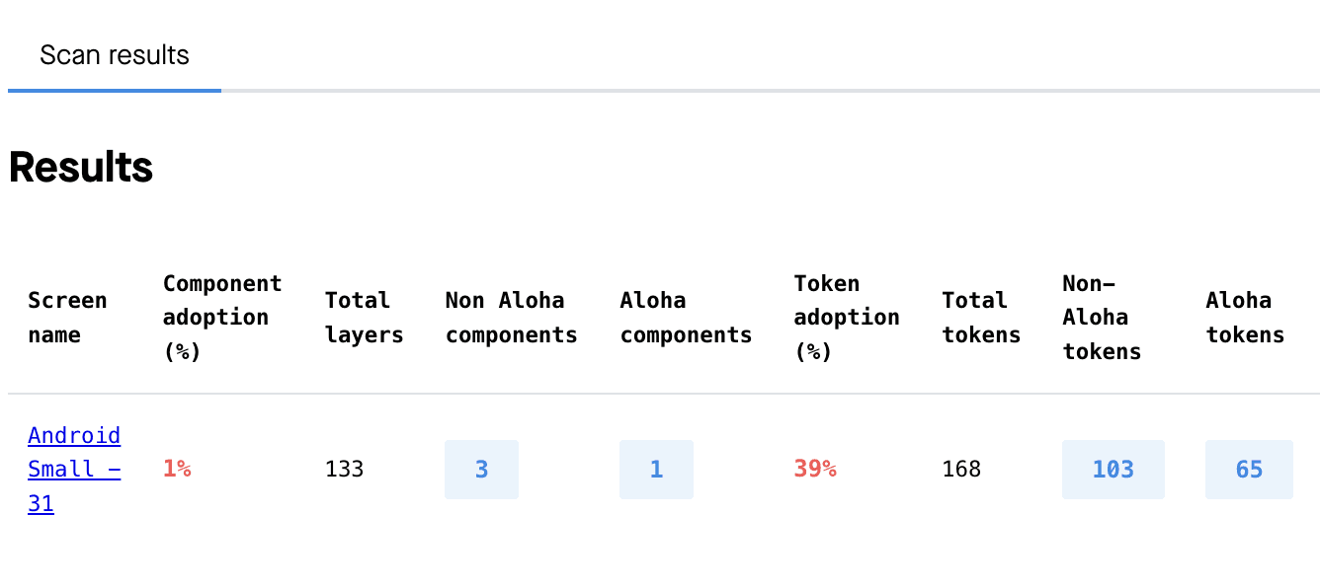The height and width of the screenshot is (588, 1320).
Task: Click the 133 total layers value
Action: pyautogui.click(x=345, y=470)
